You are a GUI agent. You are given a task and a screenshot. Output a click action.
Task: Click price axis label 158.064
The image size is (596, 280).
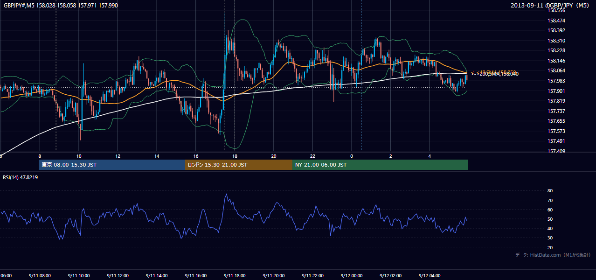click(556, 70)
